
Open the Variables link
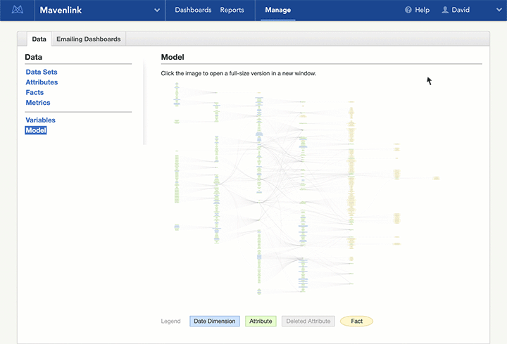tap(40, 120)
